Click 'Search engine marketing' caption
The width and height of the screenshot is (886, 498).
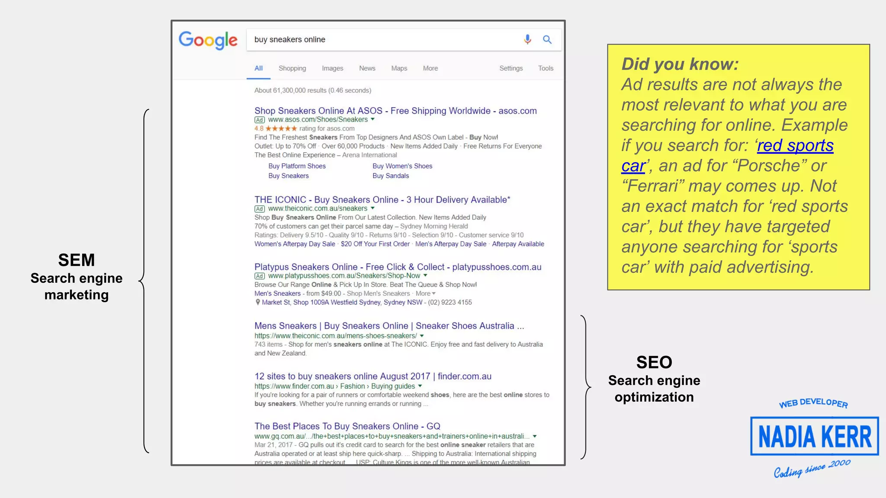click(77, 287)
